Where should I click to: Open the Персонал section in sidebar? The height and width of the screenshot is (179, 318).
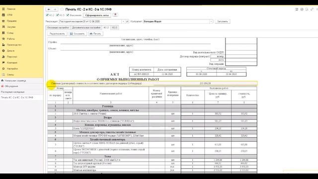(x=12, y=57)
